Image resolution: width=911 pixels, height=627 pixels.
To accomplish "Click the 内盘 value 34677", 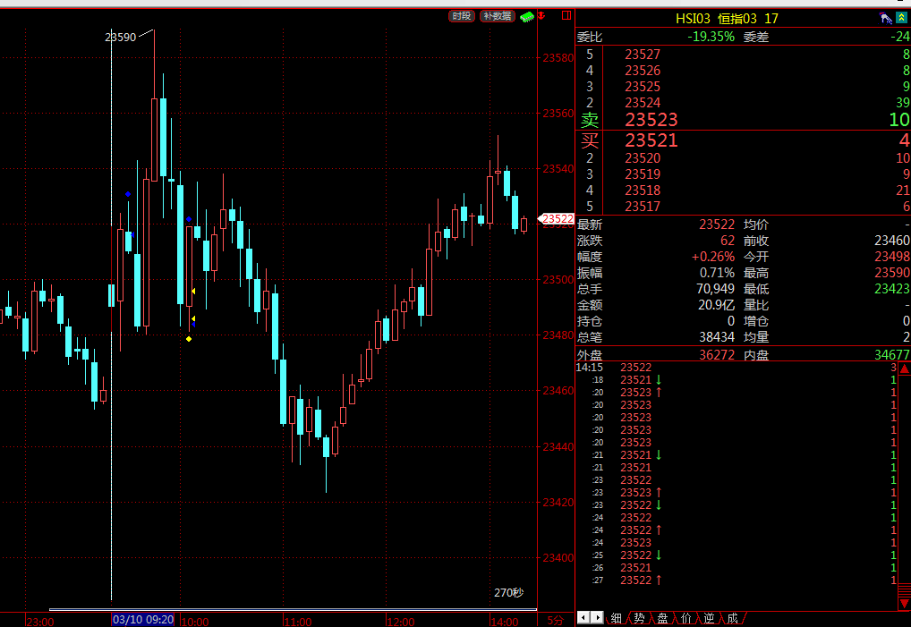I will 892,355.
